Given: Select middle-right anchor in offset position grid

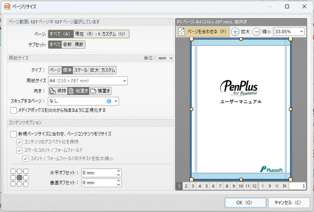Looking at the screenshot, I should coord(26,177).
